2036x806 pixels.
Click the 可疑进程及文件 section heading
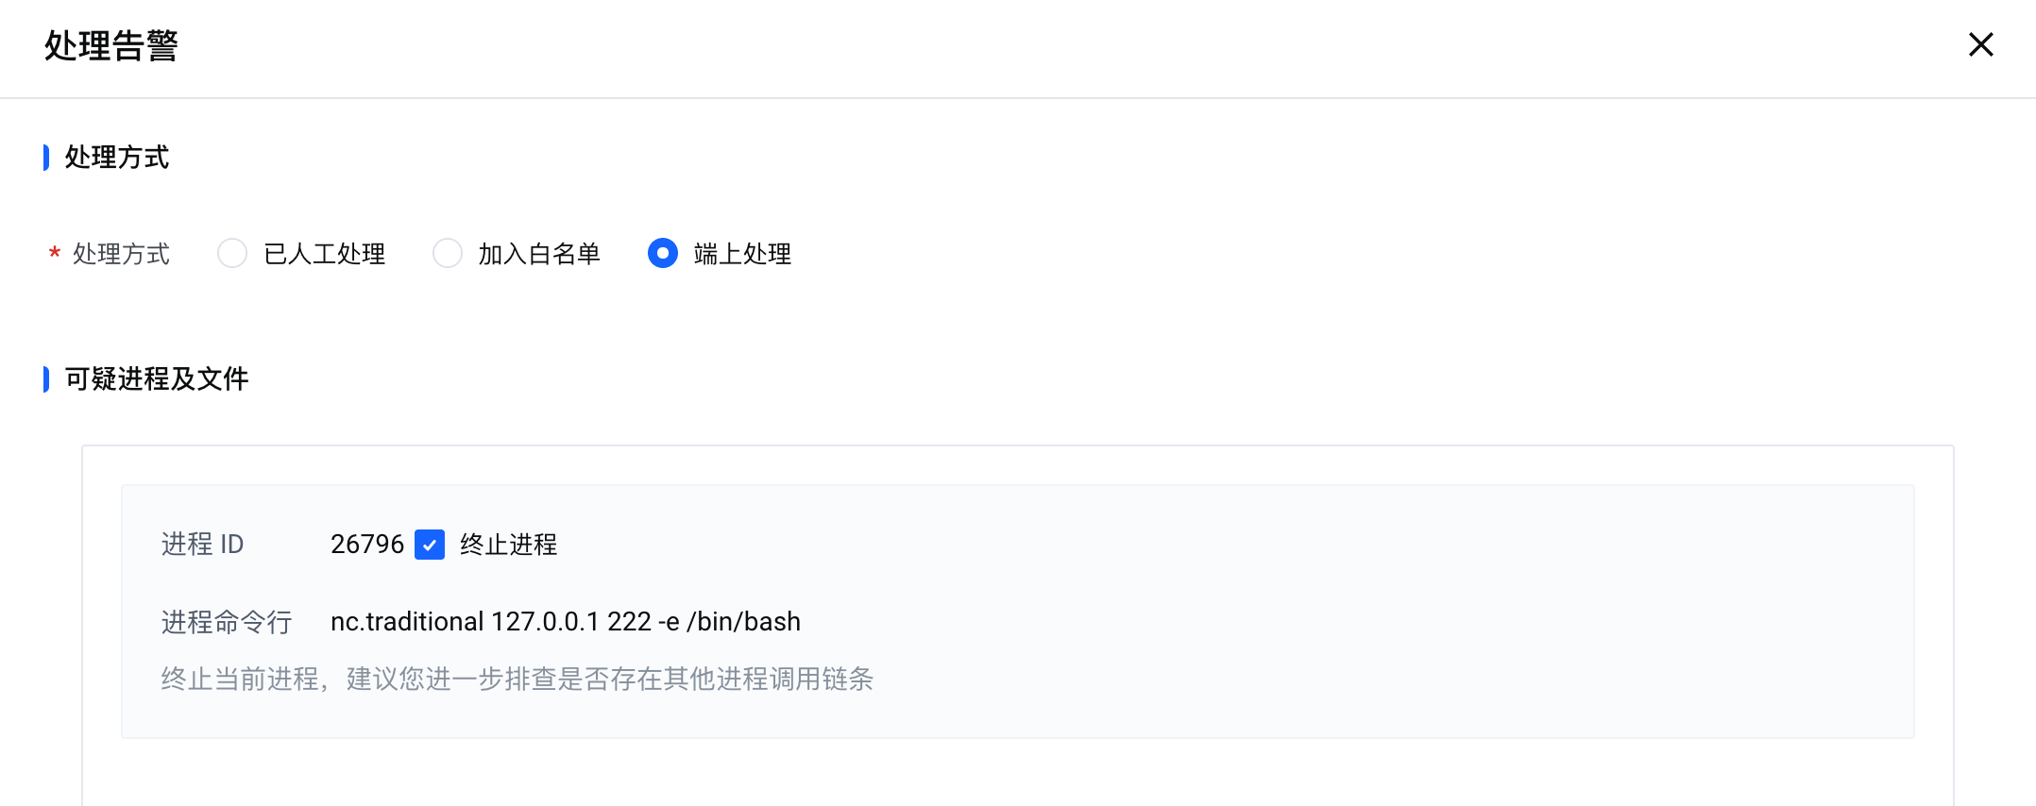point(157,378)
